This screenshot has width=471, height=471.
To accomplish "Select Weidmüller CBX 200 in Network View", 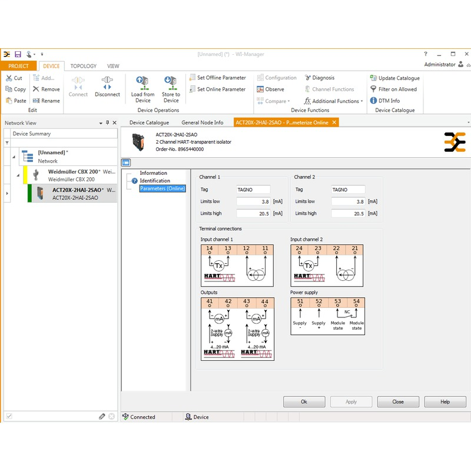I will coord(72,175).
